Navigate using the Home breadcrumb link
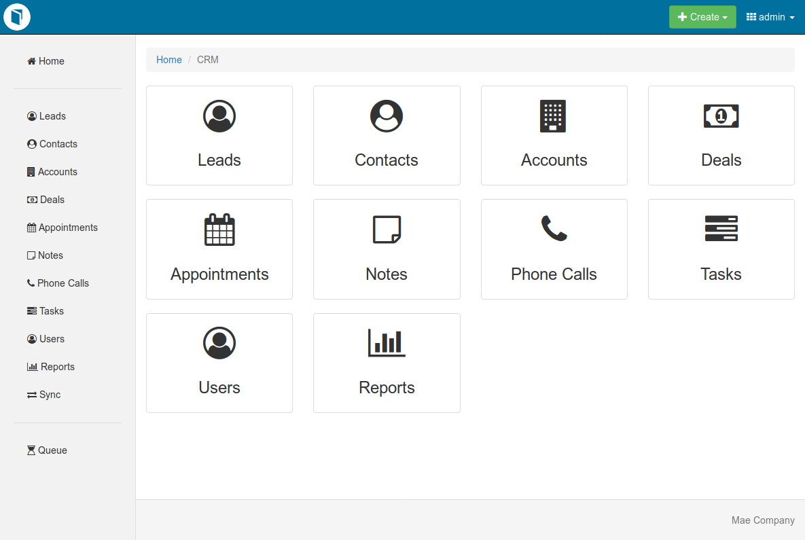805x540 pixels. coord(169,59)
